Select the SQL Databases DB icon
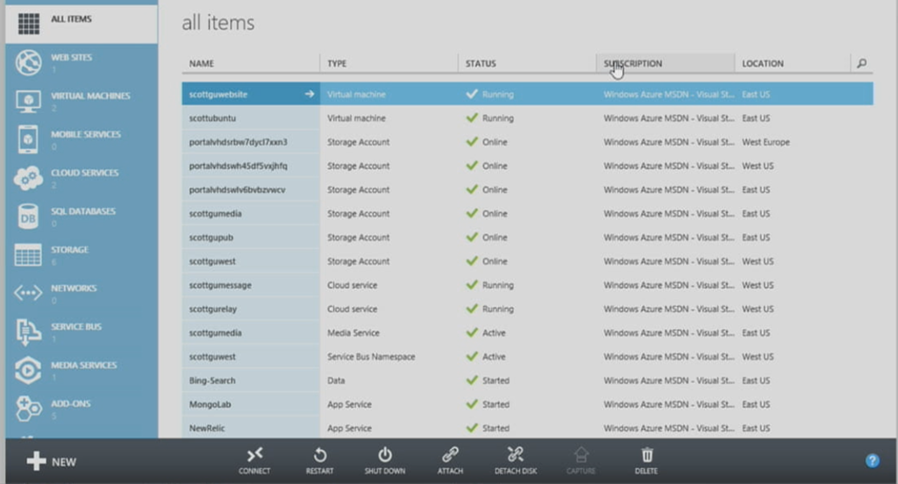Screen dimensions: 898x484 28,217
